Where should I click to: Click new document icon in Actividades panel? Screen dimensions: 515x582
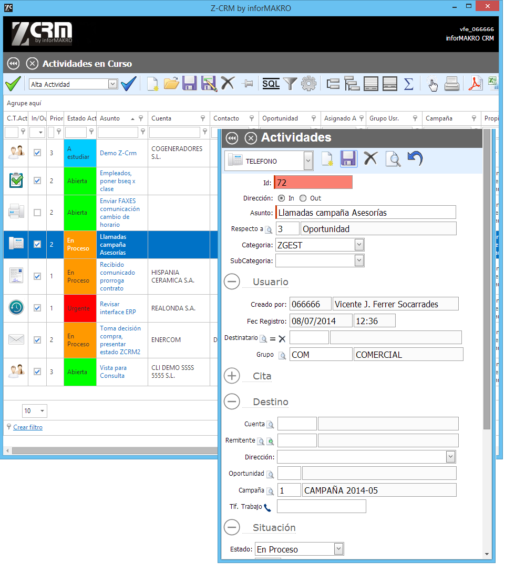coord(327,159)
